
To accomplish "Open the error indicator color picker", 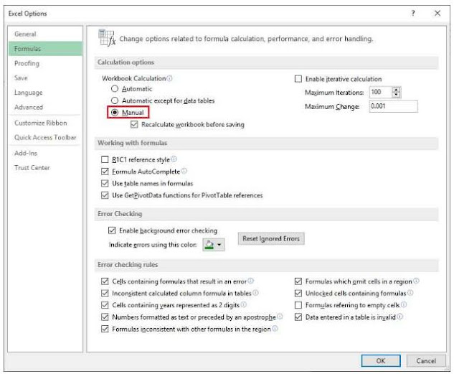I will pos(214,245).
